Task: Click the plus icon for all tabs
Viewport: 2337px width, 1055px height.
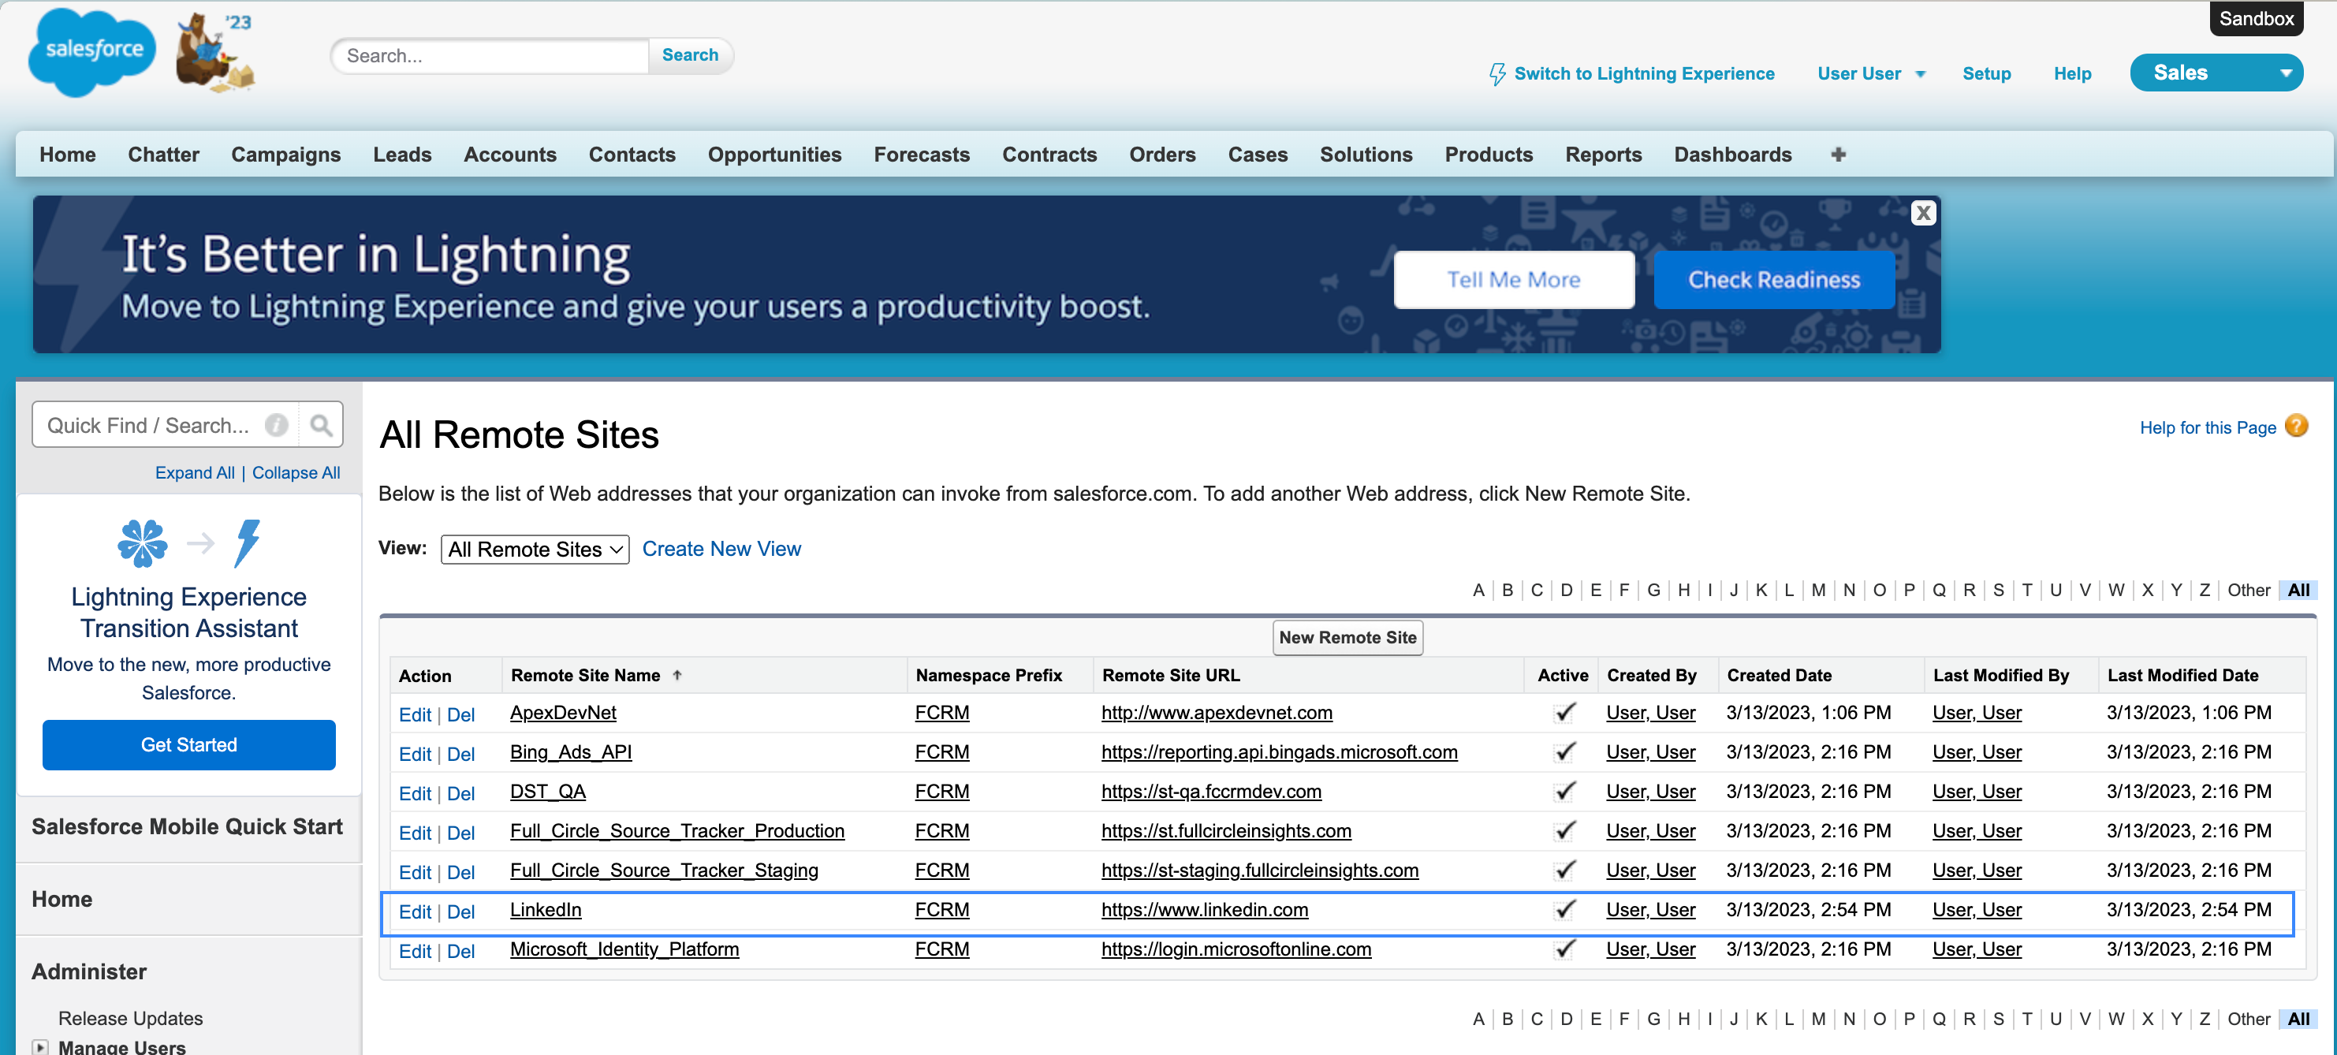Action: [x=1838, y=155]
